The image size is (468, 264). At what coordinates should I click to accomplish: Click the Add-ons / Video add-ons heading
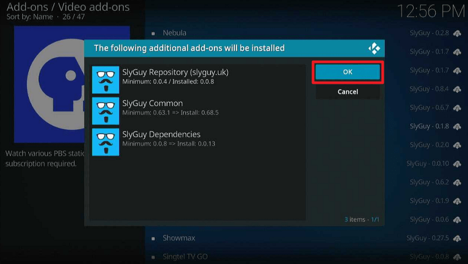(x=68, y=7)
